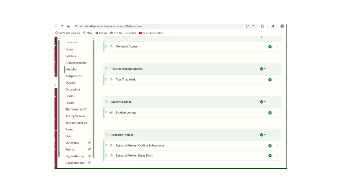Collapse the Tips for Student Success module

click(109, 69)
